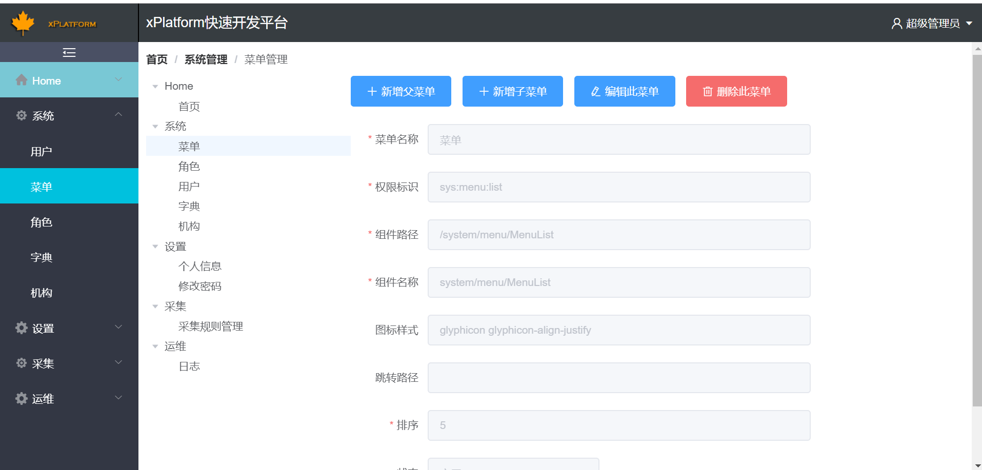Select 菜单 in the menu tree
This screenshot has height=470, width=982.
tap(189, 146)
